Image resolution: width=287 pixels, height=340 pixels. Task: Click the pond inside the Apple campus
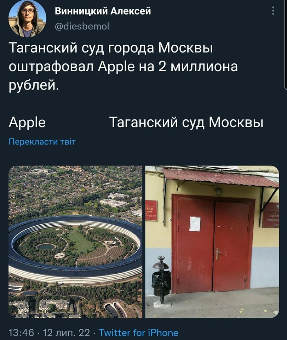click(46, 247)
